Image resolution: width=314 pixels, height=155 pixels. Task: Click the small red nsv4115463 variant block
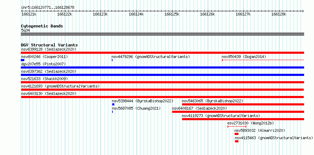[x=237, y=141]
